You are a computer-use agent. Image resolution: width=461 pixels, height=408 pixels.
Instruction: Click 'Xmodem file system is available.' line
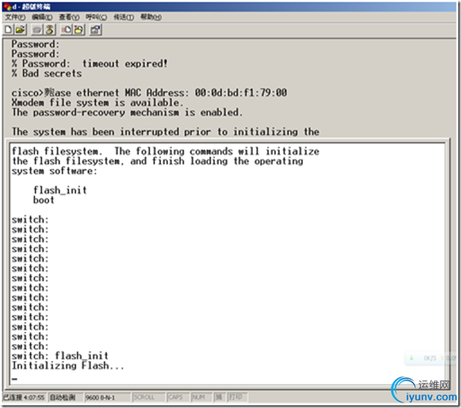click(97, 103)
